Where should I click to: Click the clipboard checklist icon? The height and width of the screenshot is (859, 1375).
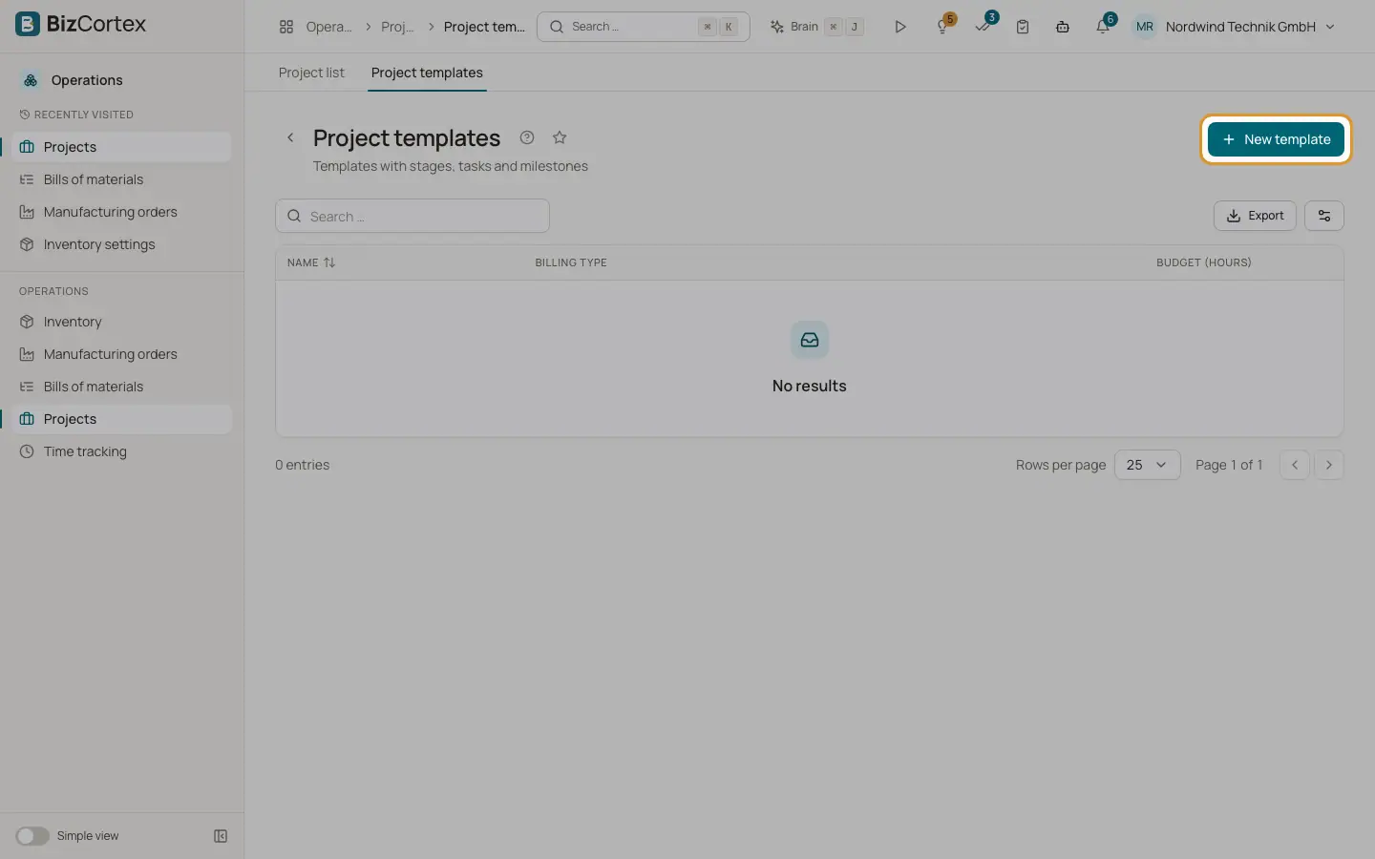[1023, 27]
